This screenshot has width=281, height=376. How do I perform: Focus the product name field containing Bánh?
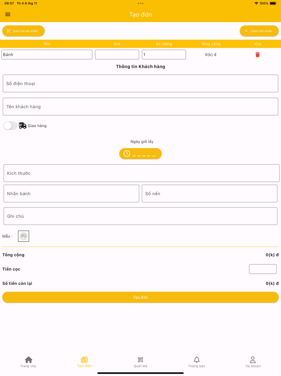47,55
